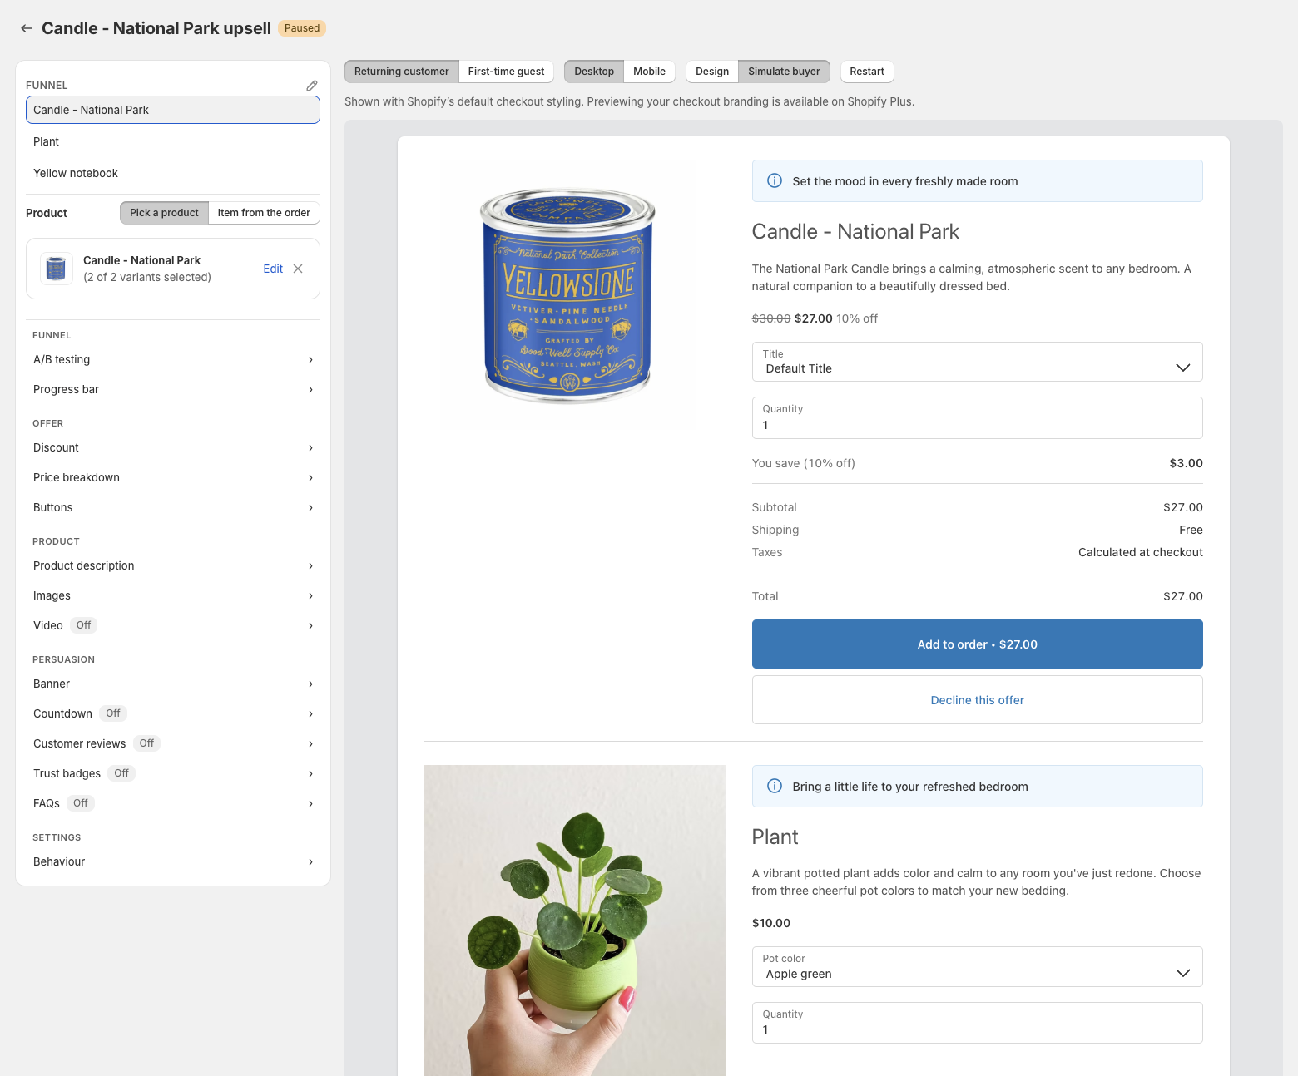Click the info icon in the bedroom banner
1298x1076 pixels.
[x=775, y=786]
